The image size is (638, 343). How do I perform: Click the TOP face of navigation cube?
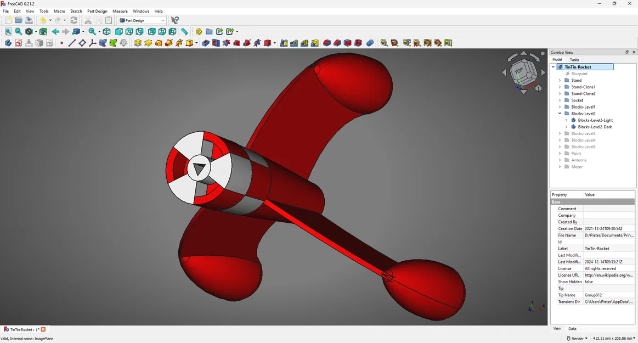click(520, 71)
